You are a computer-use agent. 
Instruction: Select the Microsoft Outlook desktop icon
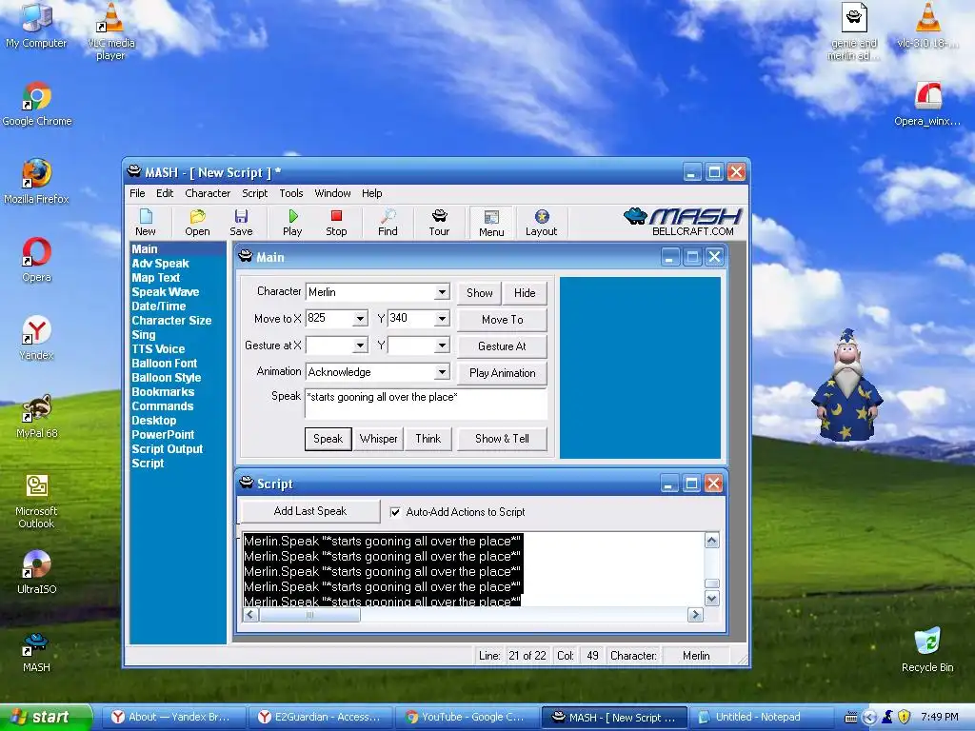tap(37, 501)
